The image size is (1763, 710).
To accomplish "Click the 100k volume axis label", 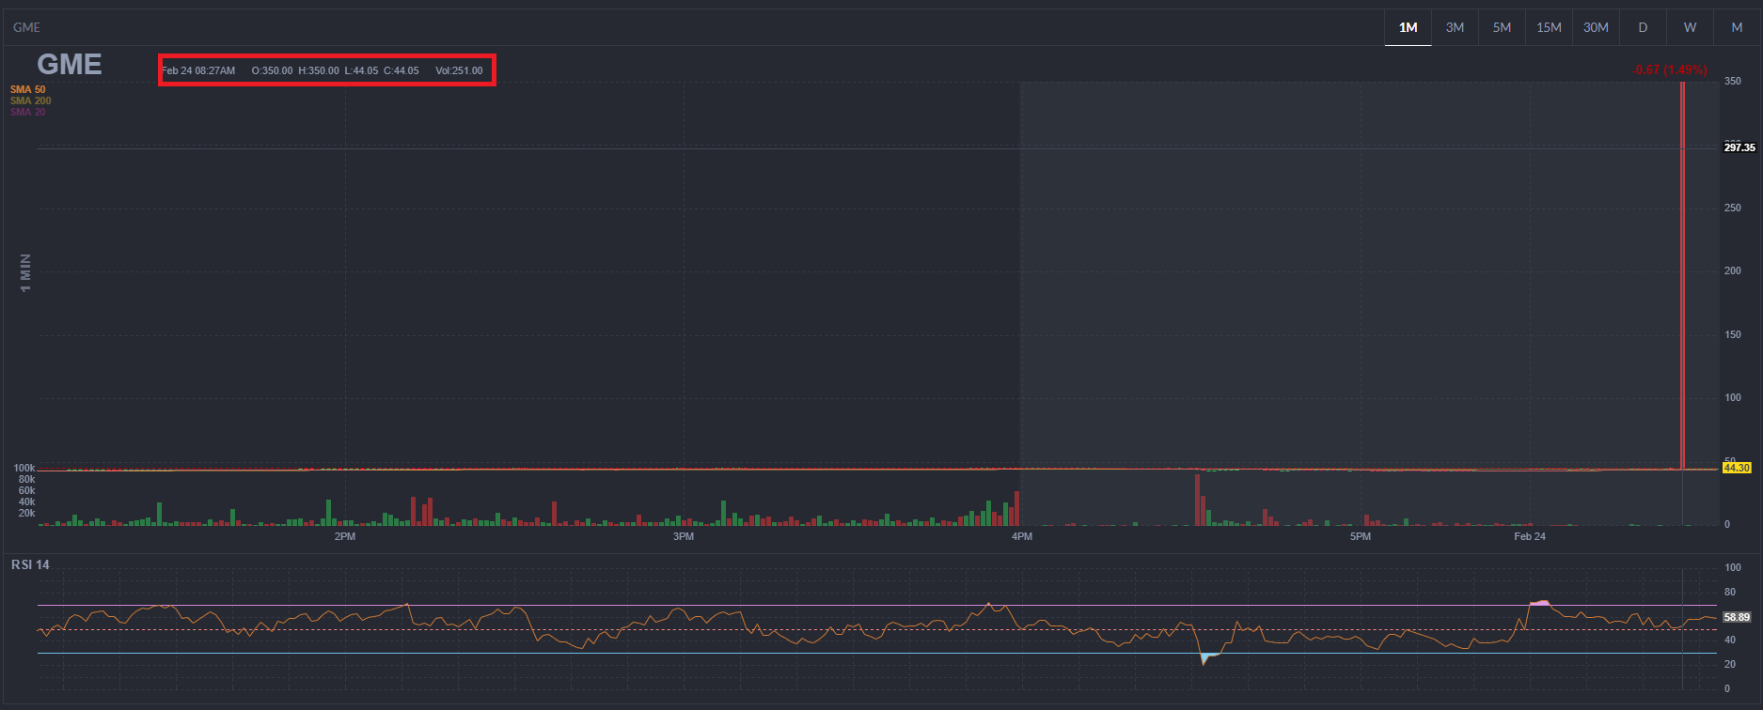I will click(x=24, y=468).
